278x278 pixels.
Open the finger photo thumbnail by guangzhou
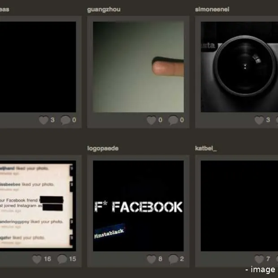coord(138,67)
